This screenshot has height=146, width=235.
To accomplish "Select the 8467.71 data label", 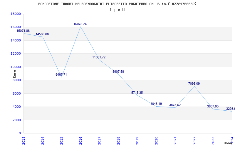I will click(x=61, y=74).
